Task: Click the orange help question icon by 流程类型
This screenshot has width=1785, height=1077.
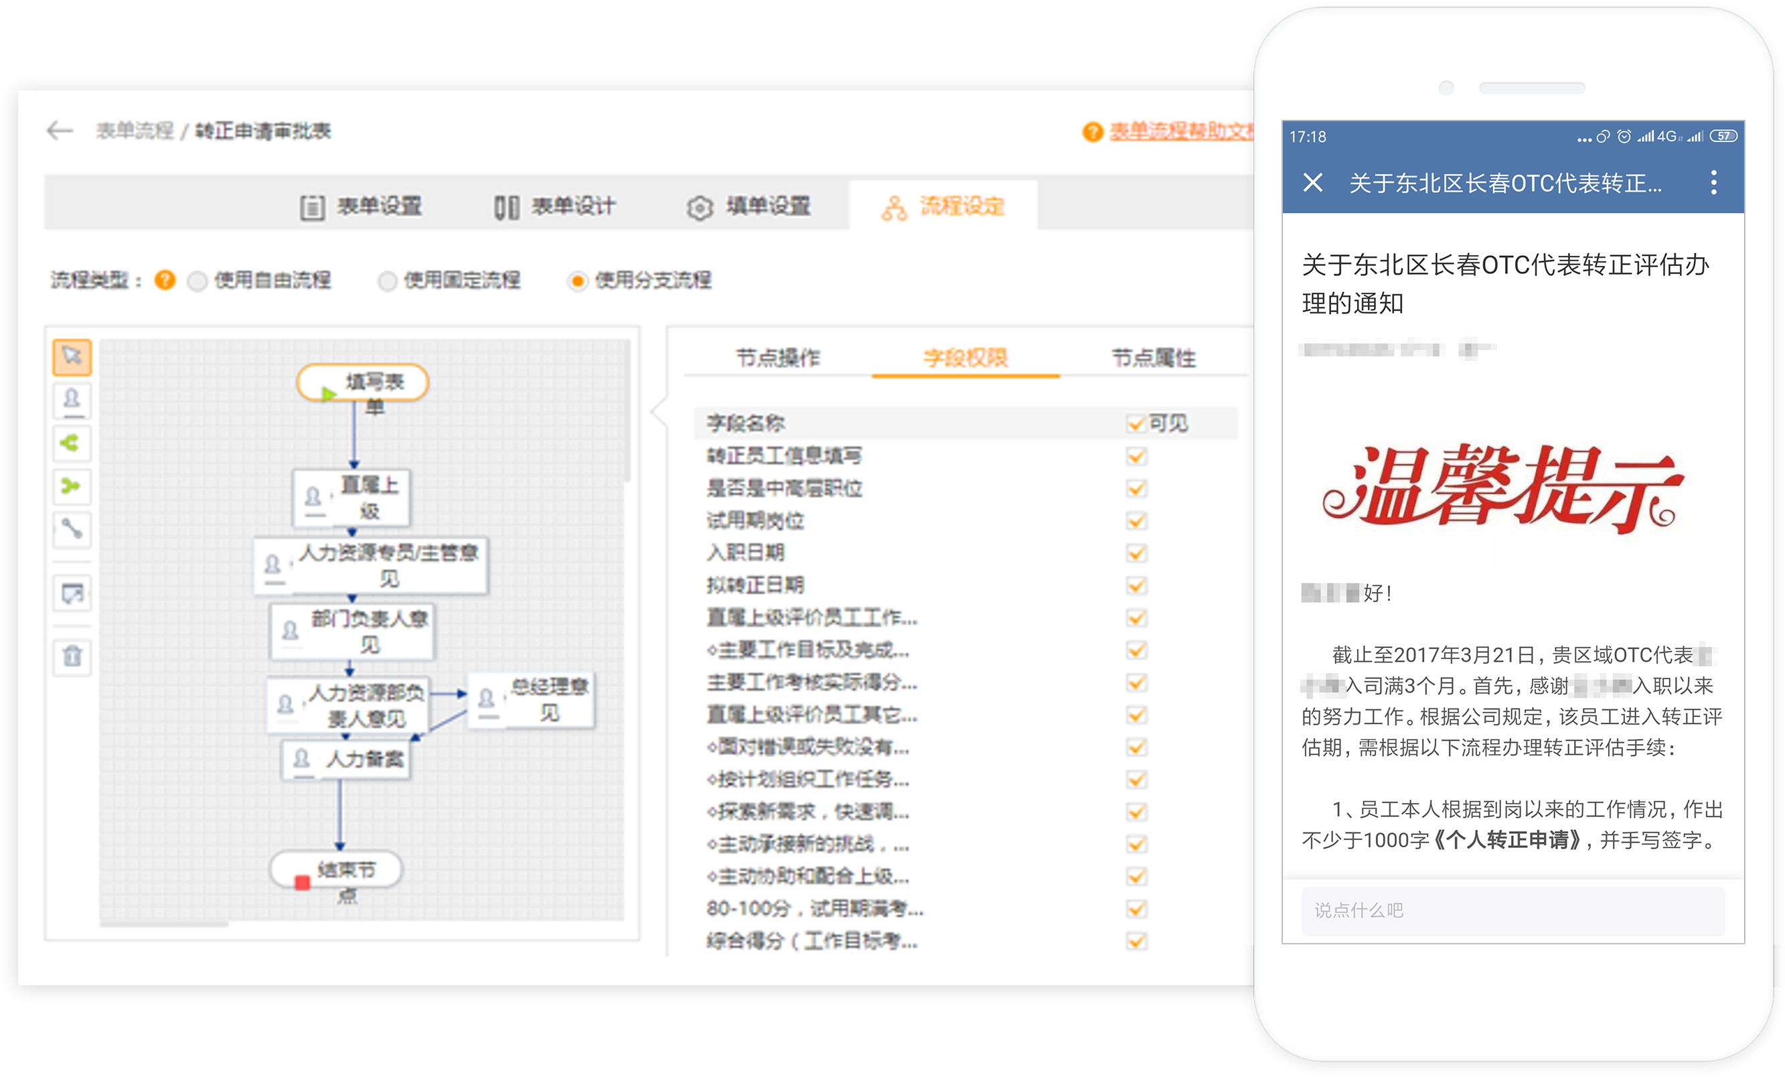Action: [165, 280]
